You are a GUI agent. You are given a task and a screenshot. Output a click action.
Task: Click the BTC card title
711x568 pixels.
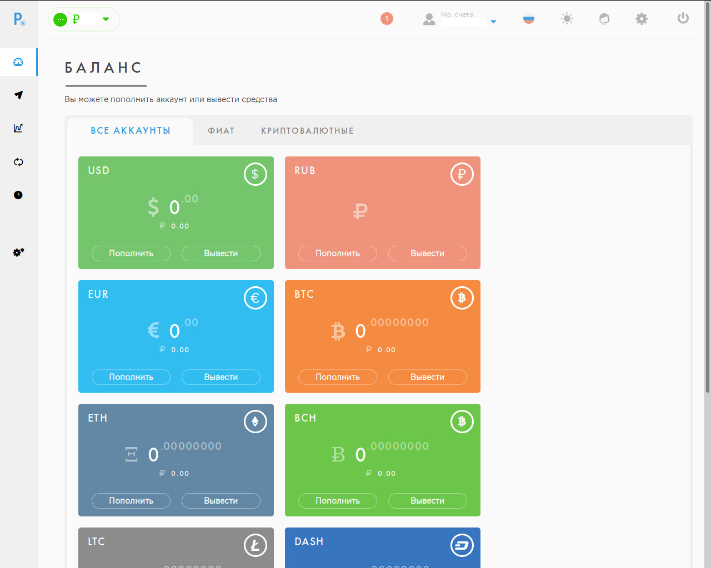pyautogui.click(x=304, y=295)
